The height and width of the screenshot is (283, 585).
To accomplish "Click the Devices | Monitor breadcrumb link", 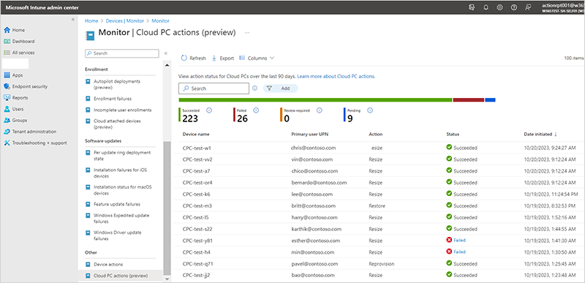I will pos(124,21).
